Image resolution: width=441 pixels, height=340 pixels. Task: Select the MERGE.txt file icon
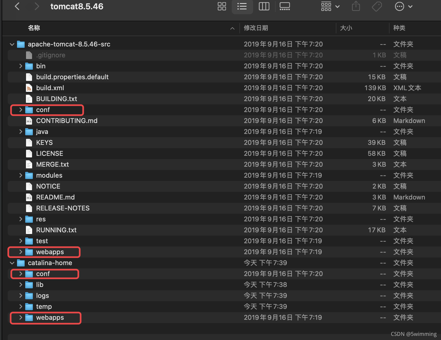[x=29, y=165]
